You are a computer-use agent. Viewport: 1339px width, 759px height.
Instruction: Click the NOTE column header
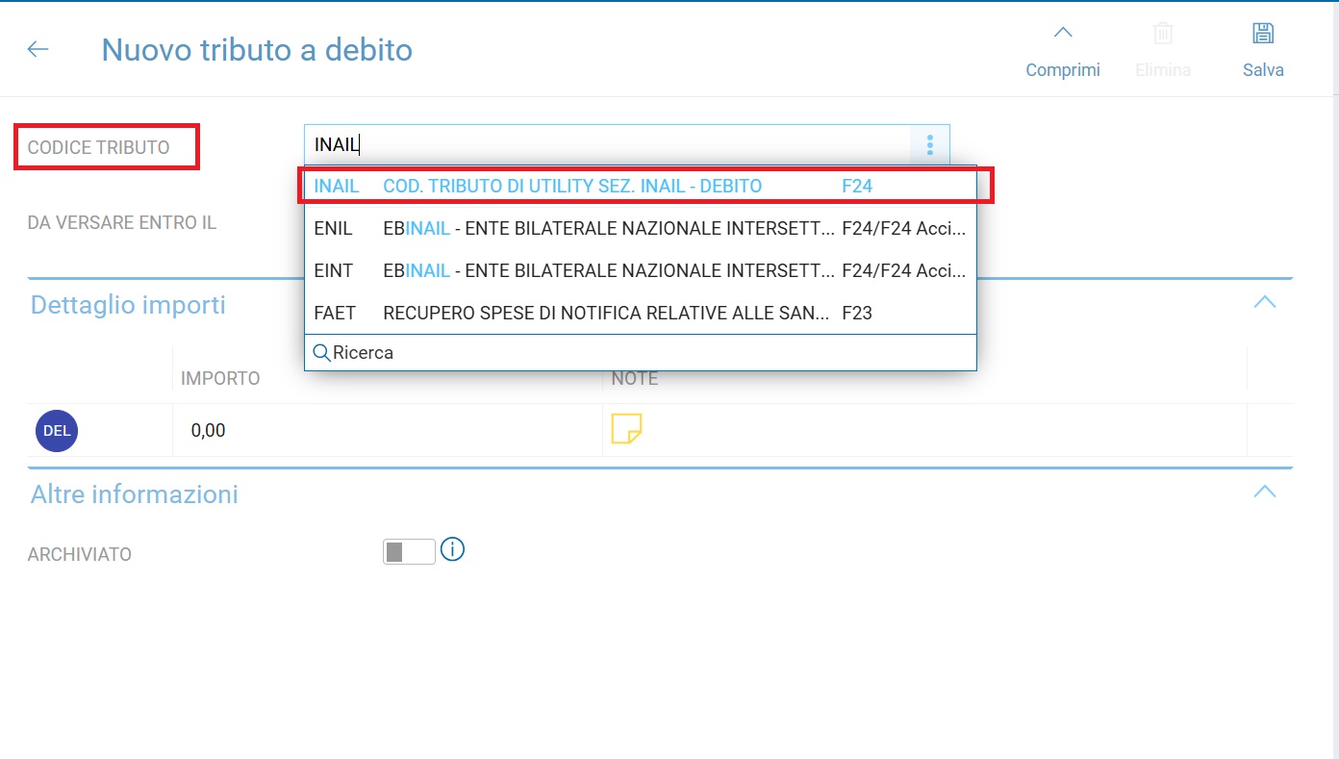click(x=635, y=378)
